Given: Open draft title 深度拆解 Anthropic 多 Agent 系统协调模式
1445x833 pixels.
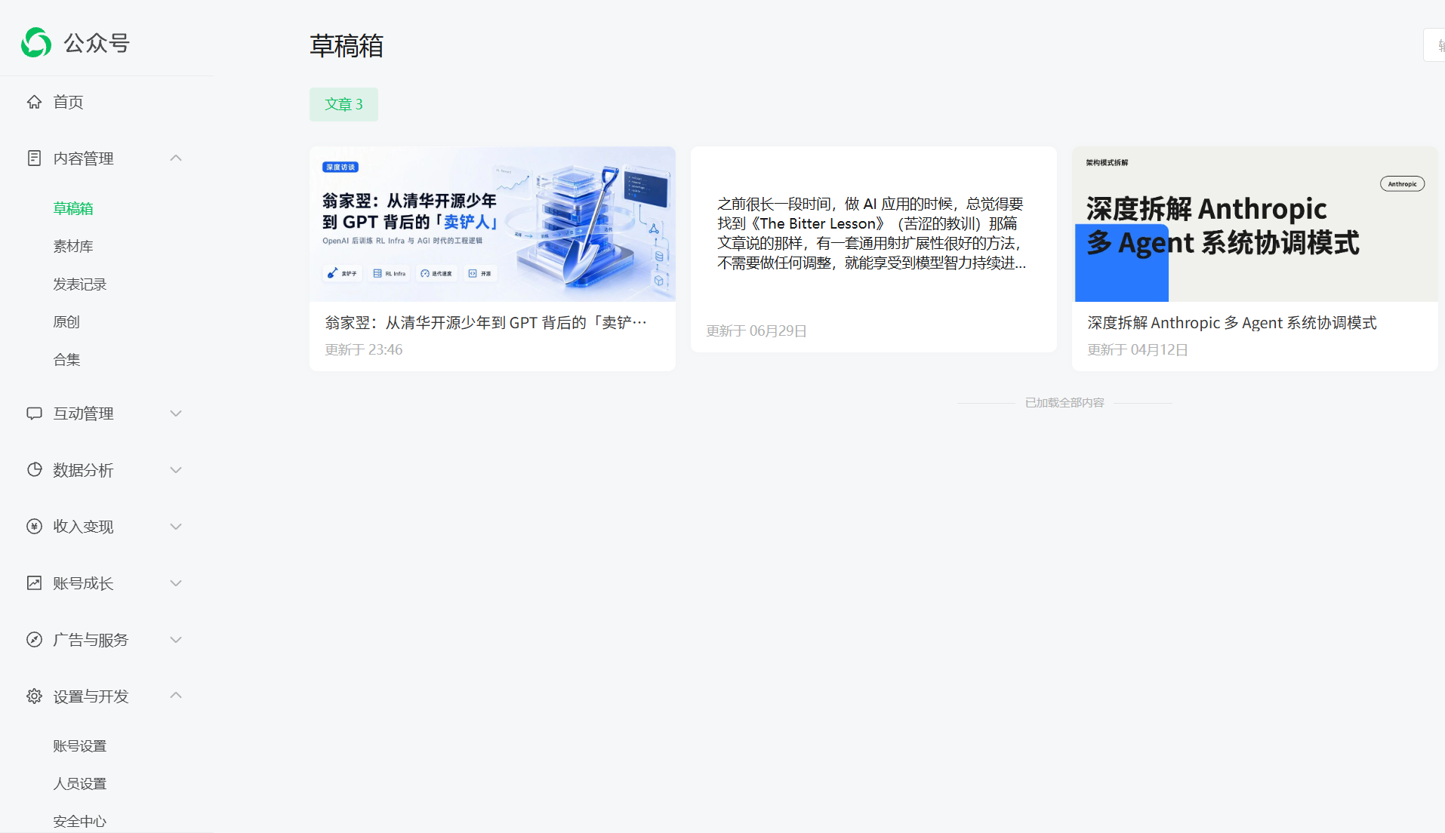Looking at the screenshot, I should point(1232,322).
